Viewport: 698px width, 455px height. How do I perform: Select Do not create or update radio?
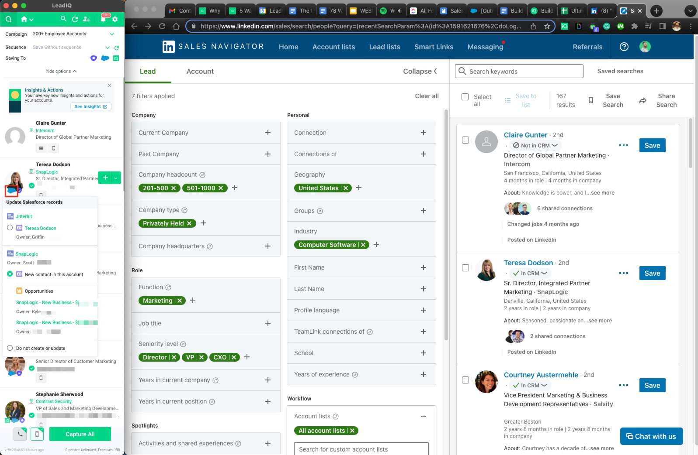10,348
